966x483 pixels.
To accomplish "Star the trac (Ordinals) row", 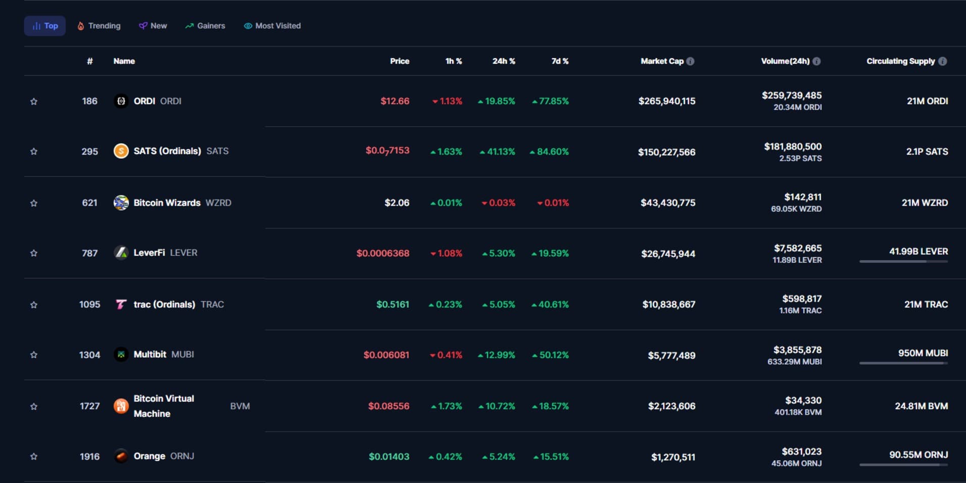I will (x=34, y=305).
